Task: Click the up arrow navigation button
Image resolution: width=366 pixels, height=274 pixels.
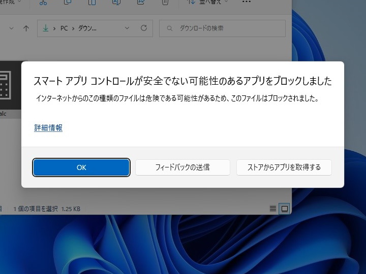Action: coord(26,28)
